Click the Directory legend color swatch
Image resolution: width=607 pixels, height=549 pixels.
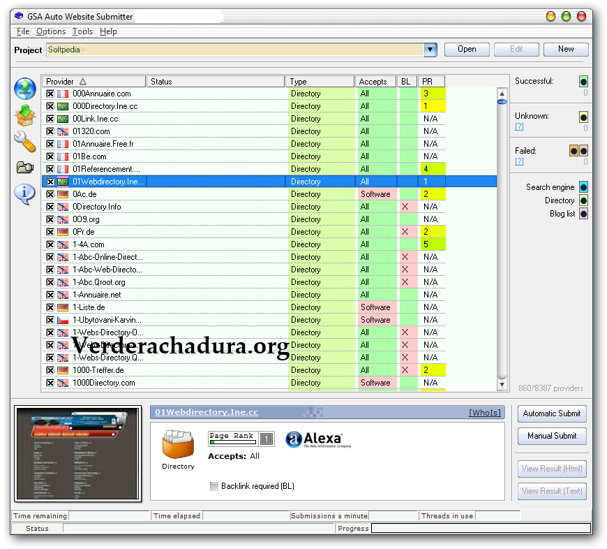point(583,200)
